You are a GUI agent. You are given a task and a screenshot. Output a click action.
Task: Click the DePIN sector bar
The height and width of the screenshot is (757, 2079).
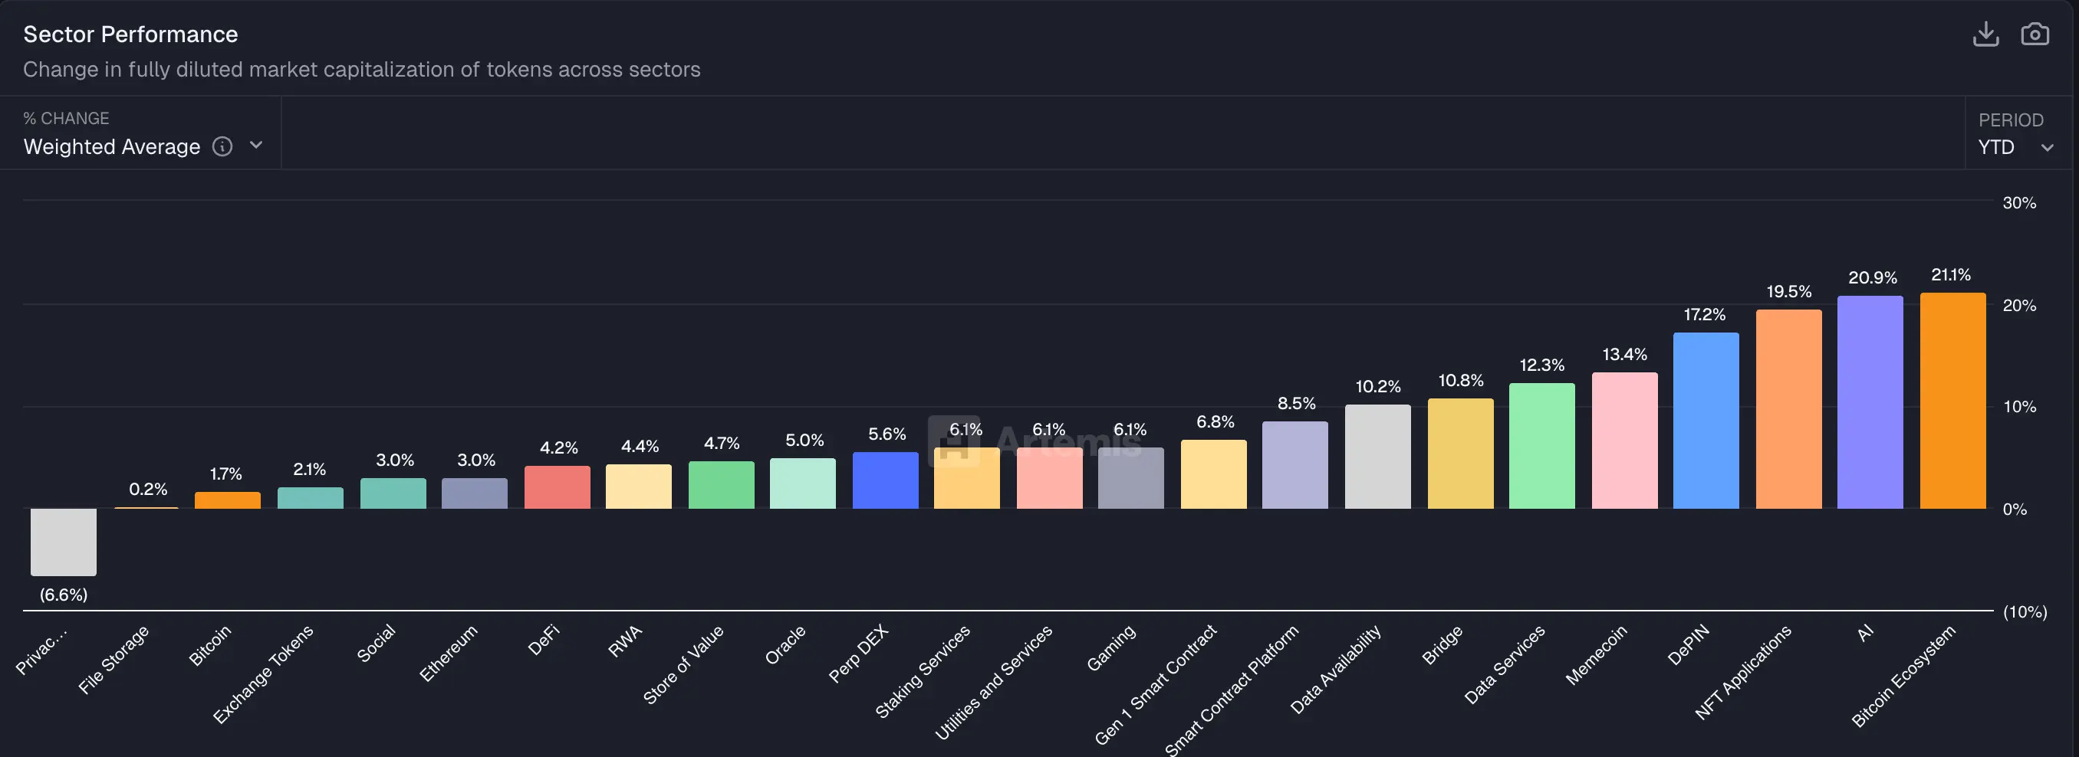[x=1707, y=419]
